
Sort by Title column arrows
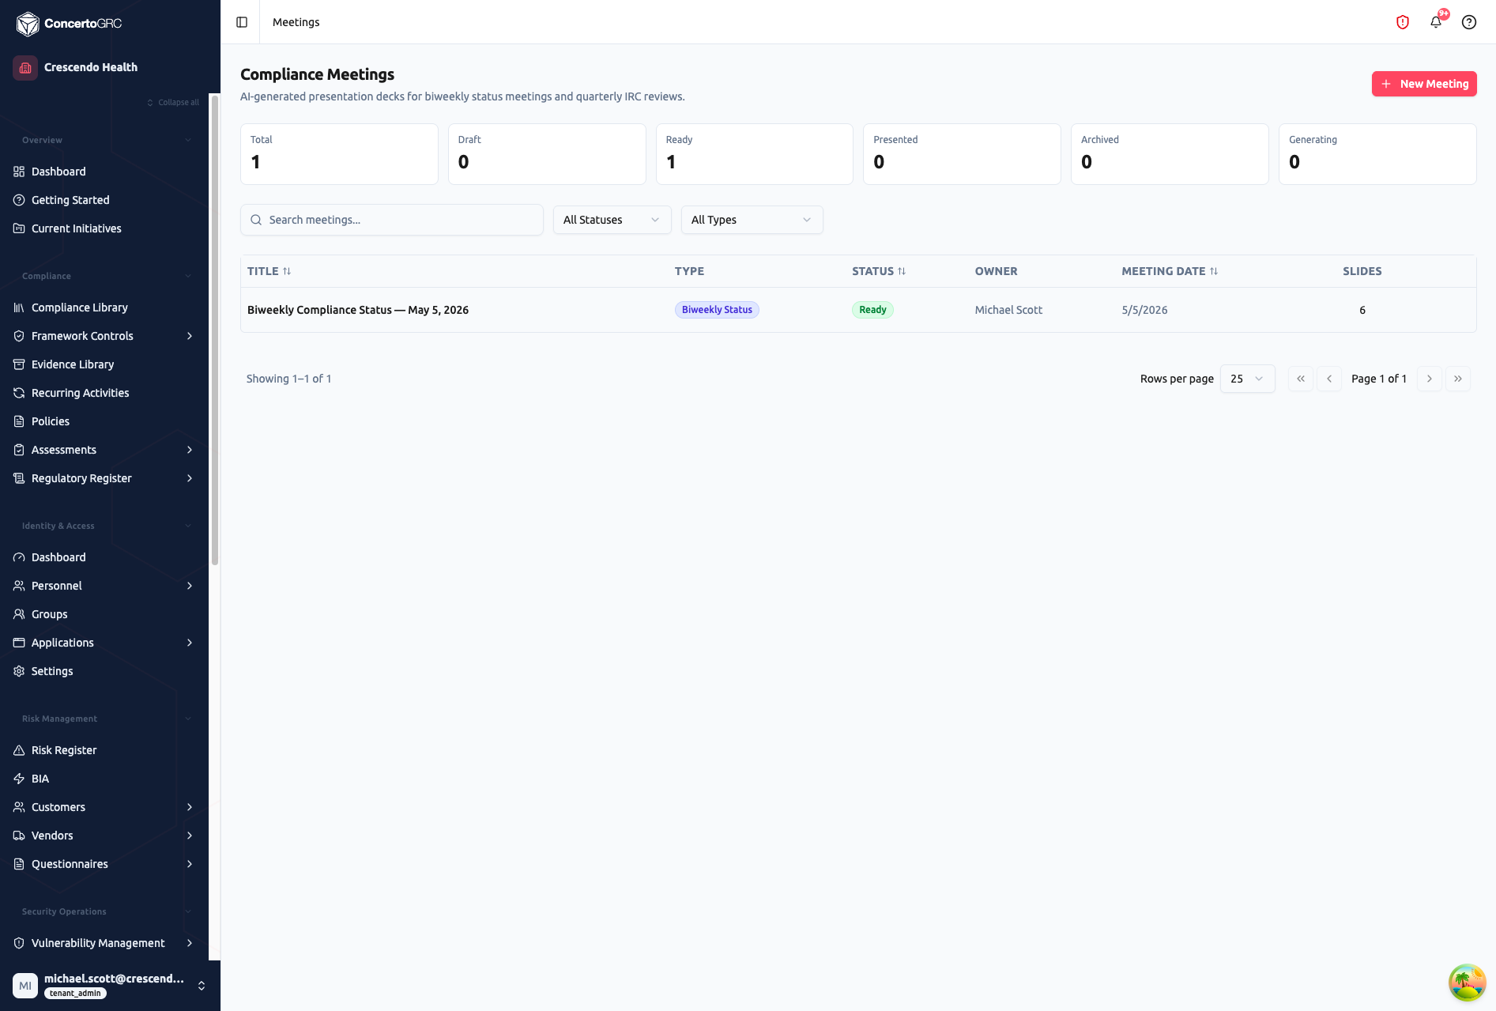pos(287,271)
